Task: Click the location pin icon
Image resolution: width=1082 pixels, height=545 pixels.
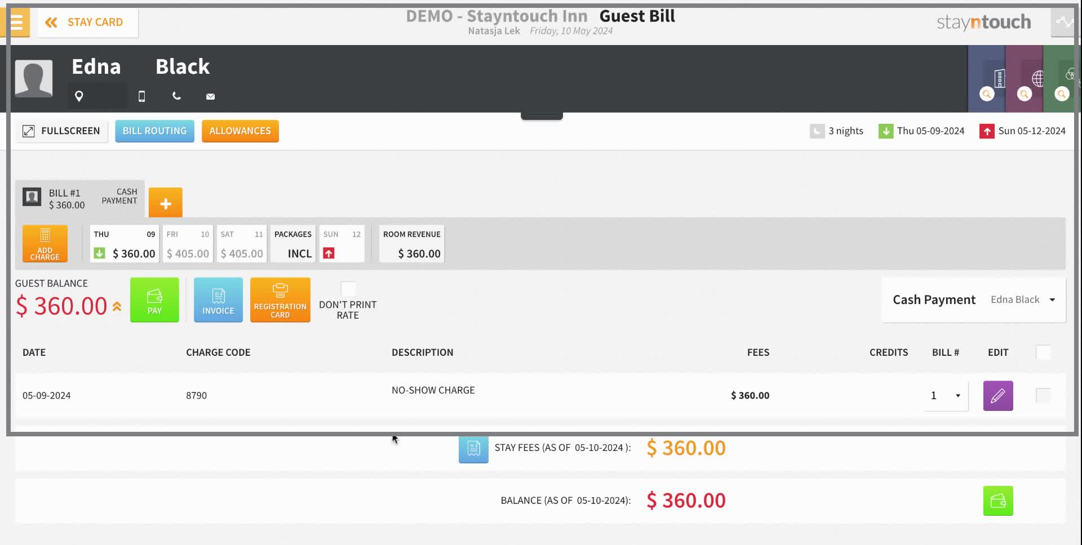Action: click(x=79, y=96)
